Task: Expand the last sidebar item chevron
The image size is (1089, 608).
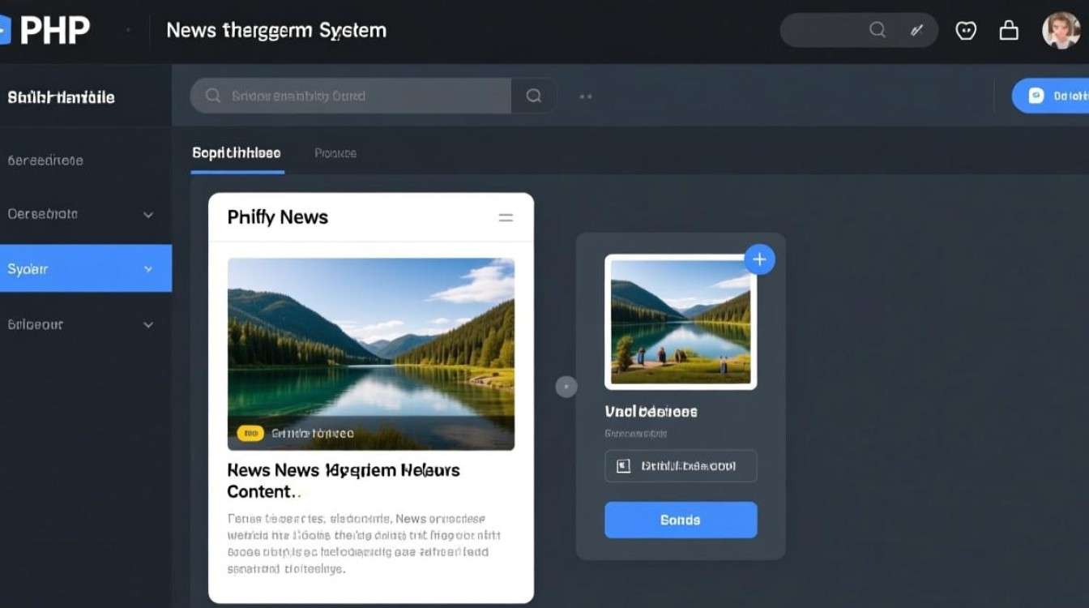Action: click(x=148, y=324)
